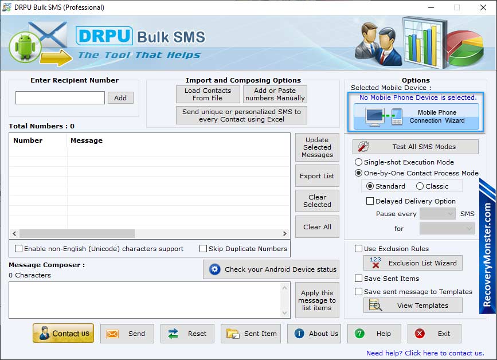Click the Add recipient button
The width and height of the screenshot is (497, 360).
coord(120,98)
